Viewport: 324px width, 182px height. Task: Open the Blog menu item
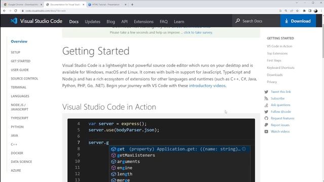tap(111, 21)
